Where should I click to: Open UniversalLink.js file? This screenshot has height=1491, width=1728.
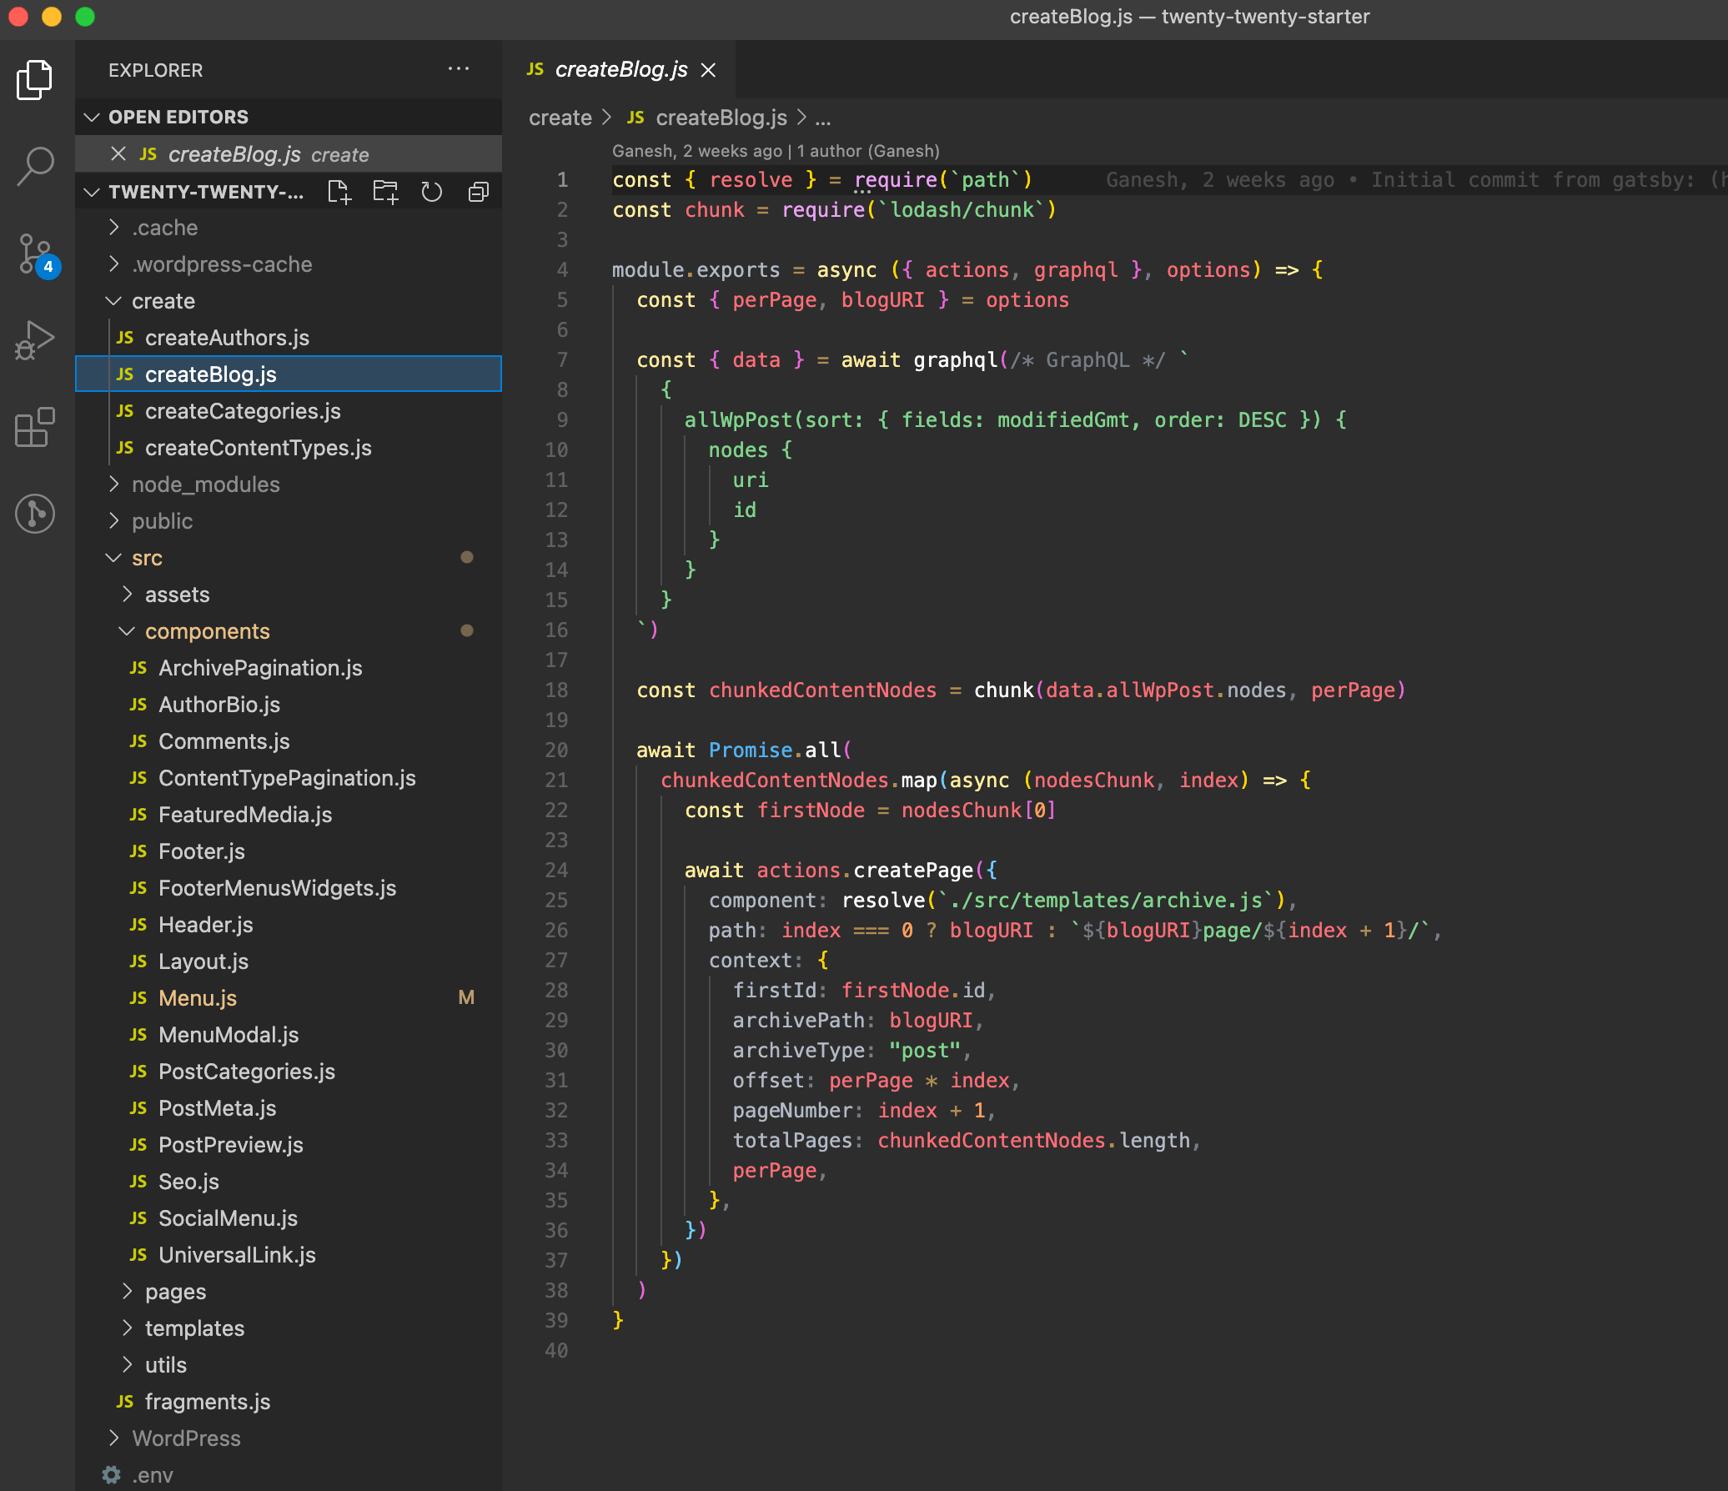point(289,1255)
